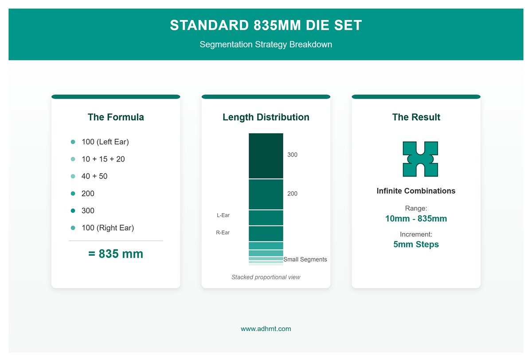Click the R-Ear bar segment
Screen dimensions: 532x361
(x=266, y=234)
